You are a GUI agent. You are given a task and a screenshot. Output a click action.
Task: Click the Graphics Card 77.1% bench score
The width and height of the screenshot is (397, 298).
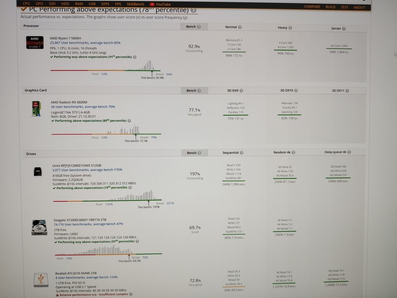pos(195,110)
